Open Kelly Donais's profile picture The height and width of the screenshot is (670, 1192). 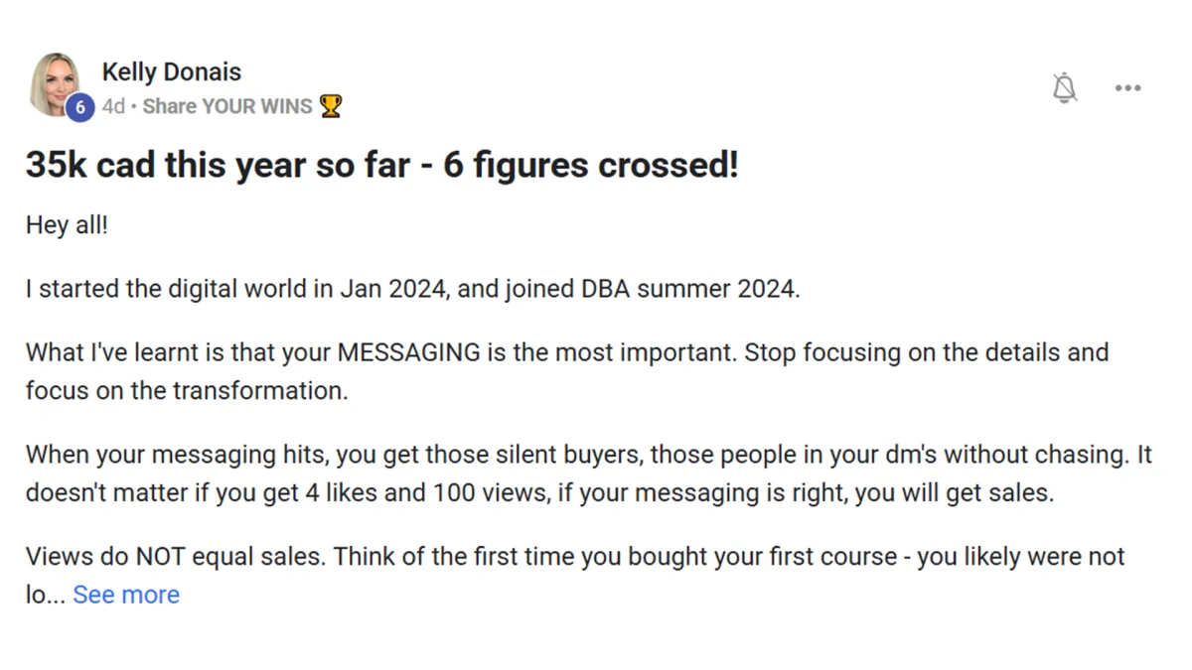(x=56, y=84)
